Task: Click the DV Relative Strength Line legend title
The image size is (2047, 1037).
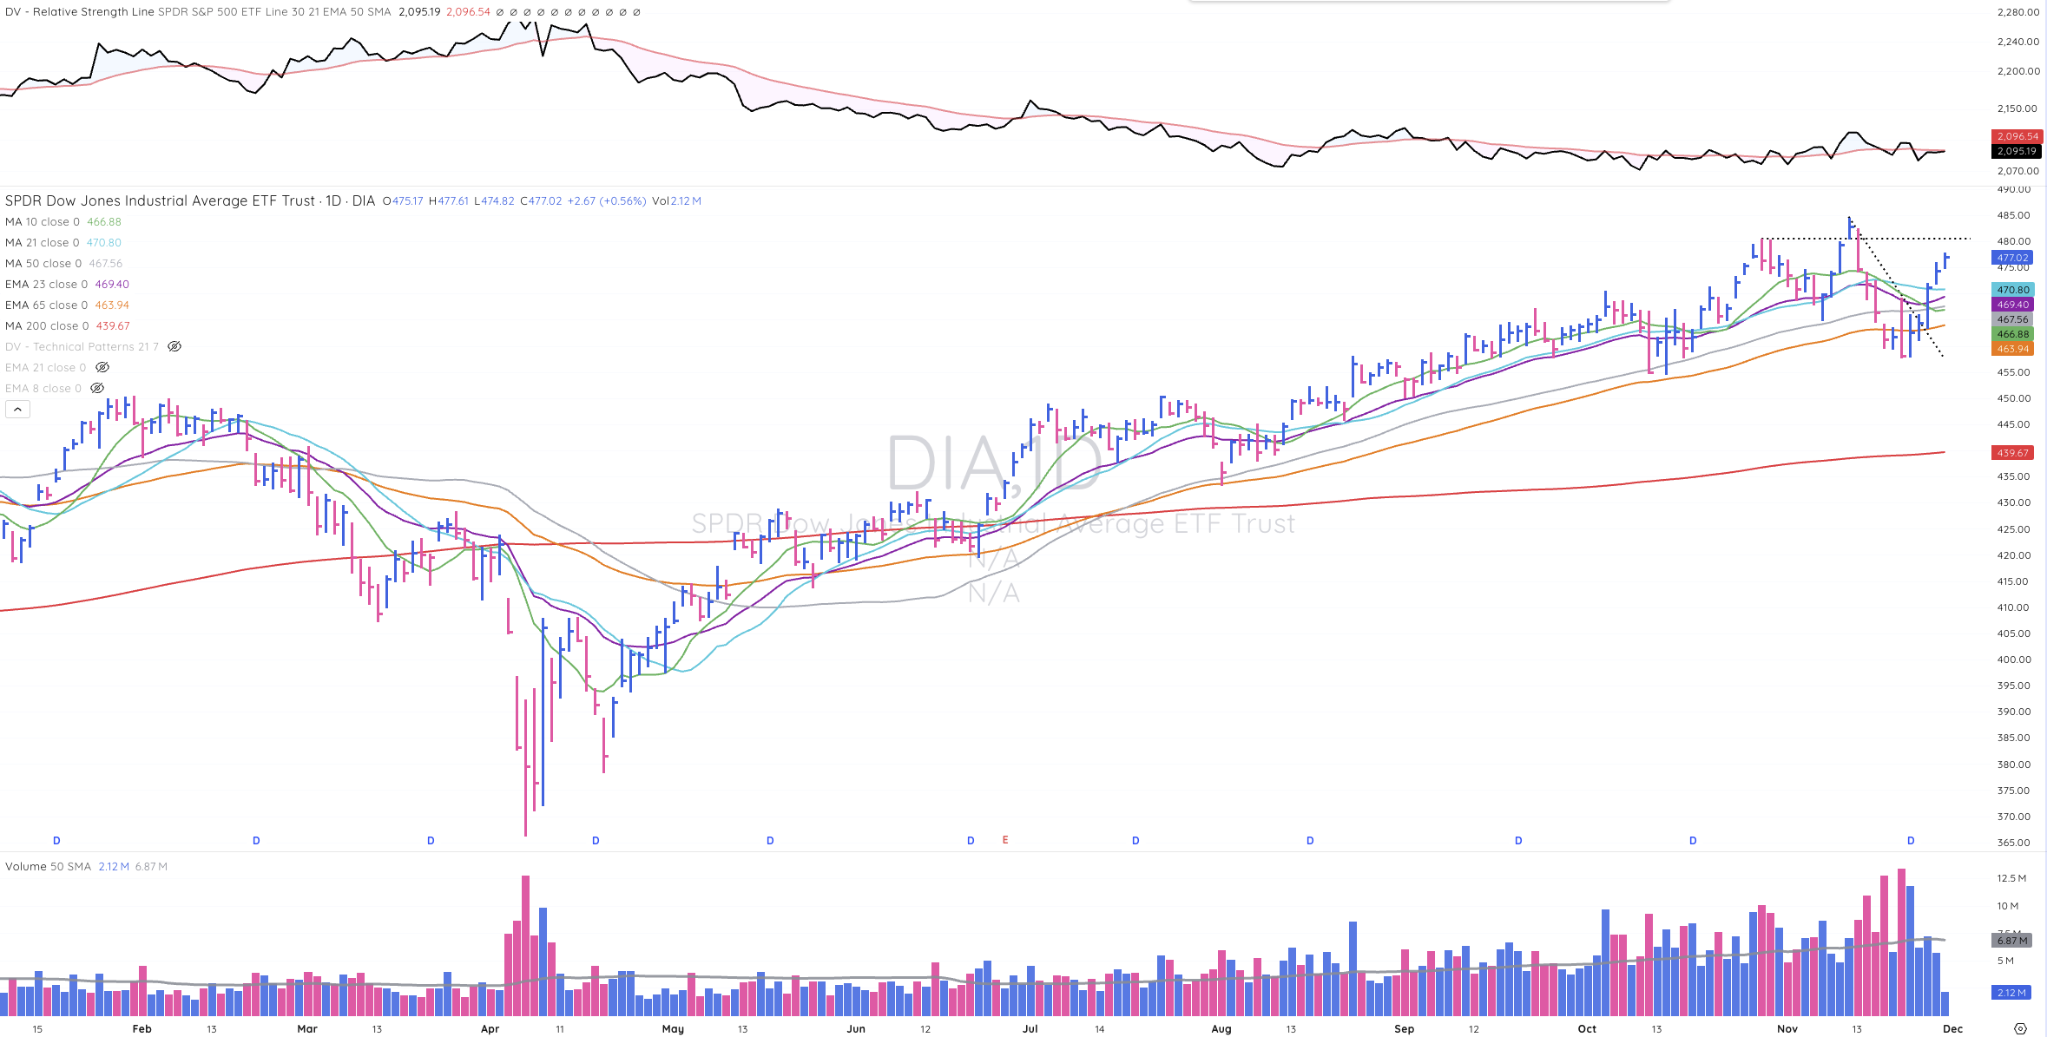Action: [79, 12]
